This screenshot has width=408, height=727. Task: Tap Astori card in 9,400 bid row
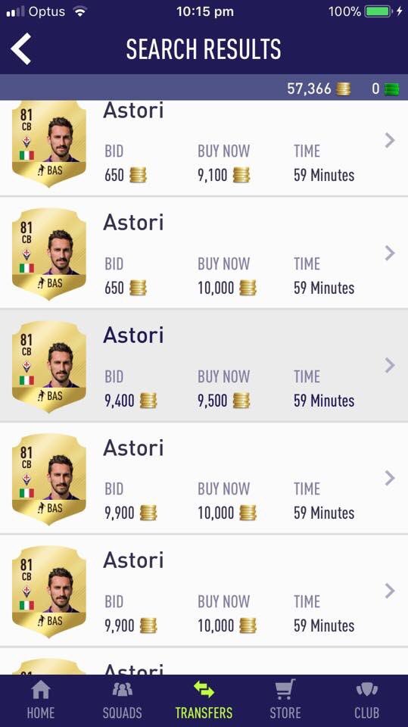click(x=49, y=367)
